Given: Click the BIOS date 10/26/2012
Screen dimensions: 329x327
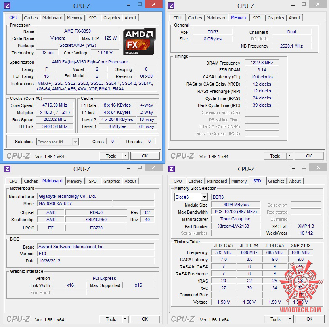Looking at the screenshot, I should [96, 261].
